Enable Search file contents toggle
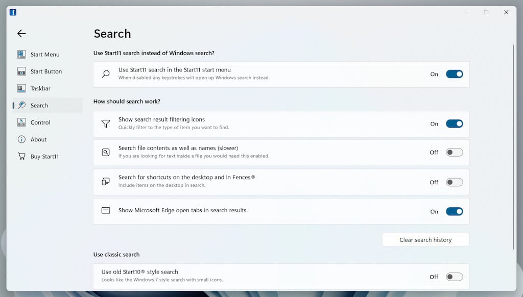The image size is (523, 297). 454,152
